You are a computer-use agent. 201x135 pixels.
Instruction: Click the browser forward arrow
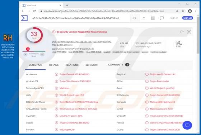(x=28, y=11)
